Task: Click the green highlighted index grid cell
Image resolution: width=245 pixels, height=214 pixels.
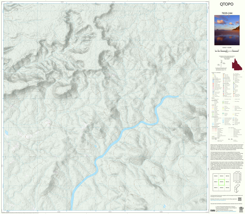Action: click(221, 182)
